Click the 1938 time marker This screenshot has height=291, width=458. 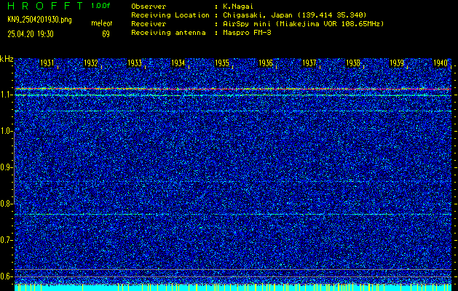coord(353,63)
